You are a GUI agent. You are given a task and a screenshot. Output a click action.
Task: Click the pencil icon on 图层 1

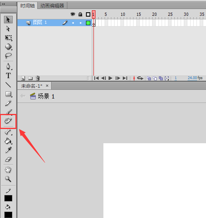point(65,23)
